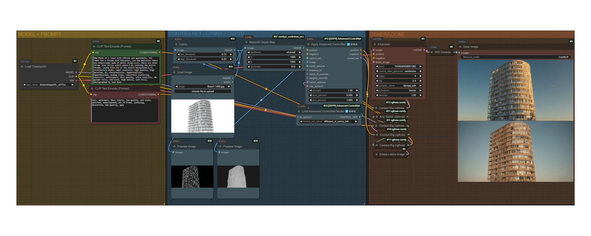Click the negative prompt text area

click(x=125, y=110)
